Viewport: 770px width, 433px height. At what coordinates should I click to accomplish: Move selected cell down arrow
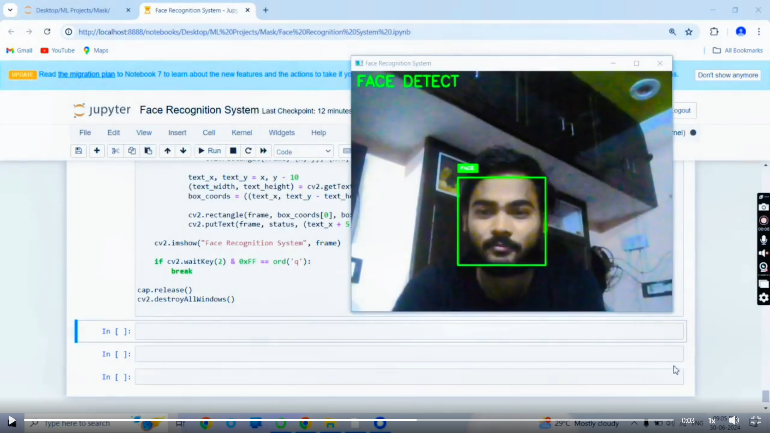tap(183, 151)
